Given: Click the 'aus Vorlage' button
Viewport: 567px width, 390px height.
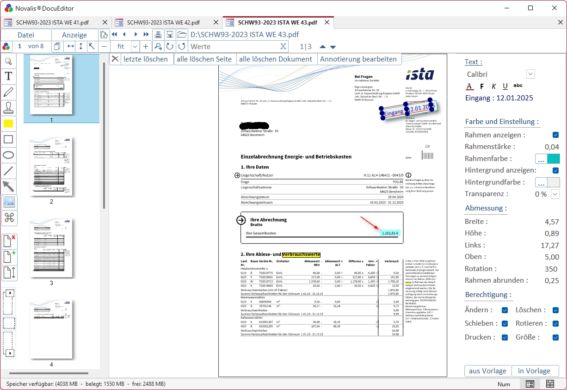Looking at the screenshot, I should 487,371.
